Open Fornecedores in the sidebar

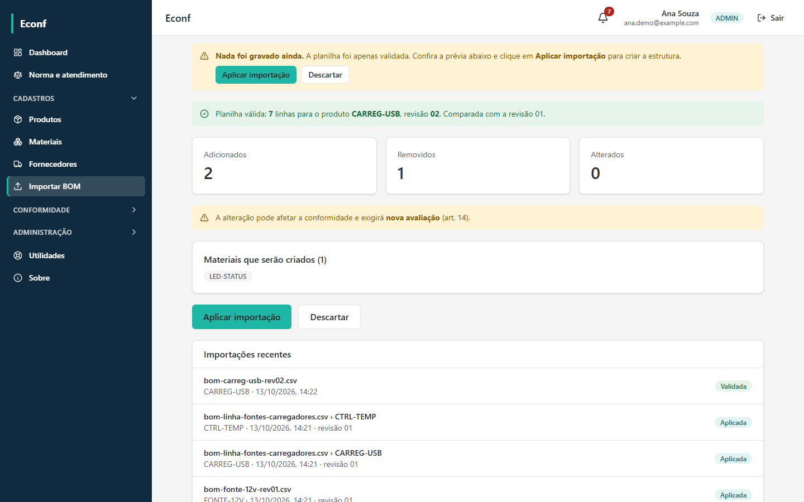click(76, 164)
